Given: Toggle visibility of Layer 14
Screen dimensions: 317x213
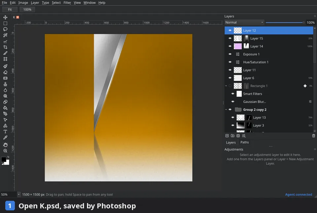Looking at the screenshot, I should coord(230,46).
